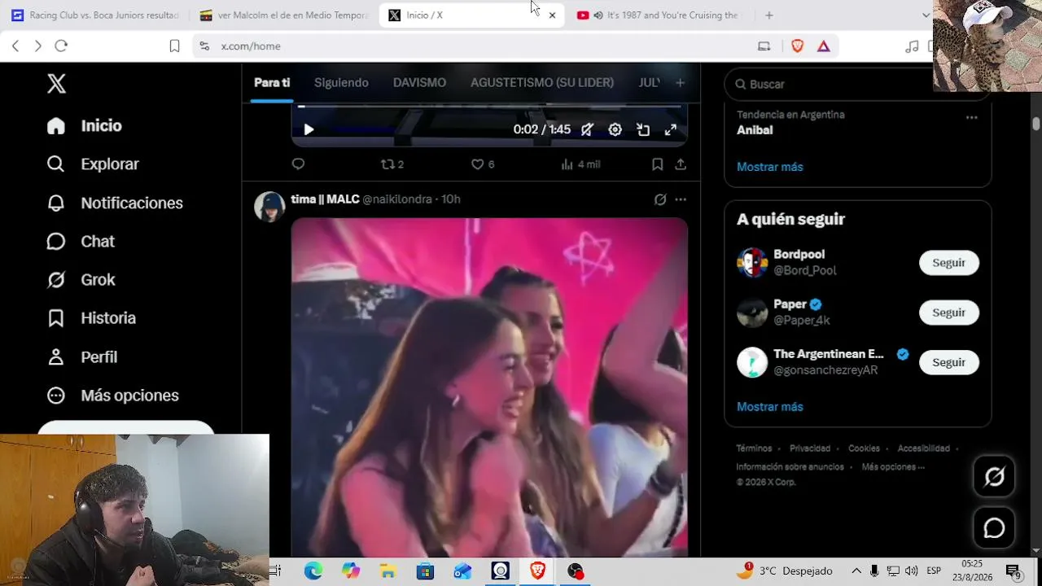Show more accounts to follow
This screenshot has width=1042, height=586.
770,407
